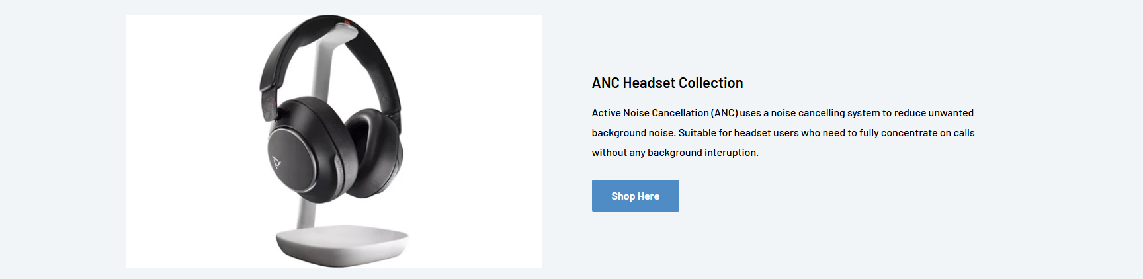Click the Shop Here button
Image resolution: width=1143 pixels, height=279 pixels.
[x=635, y=196]
